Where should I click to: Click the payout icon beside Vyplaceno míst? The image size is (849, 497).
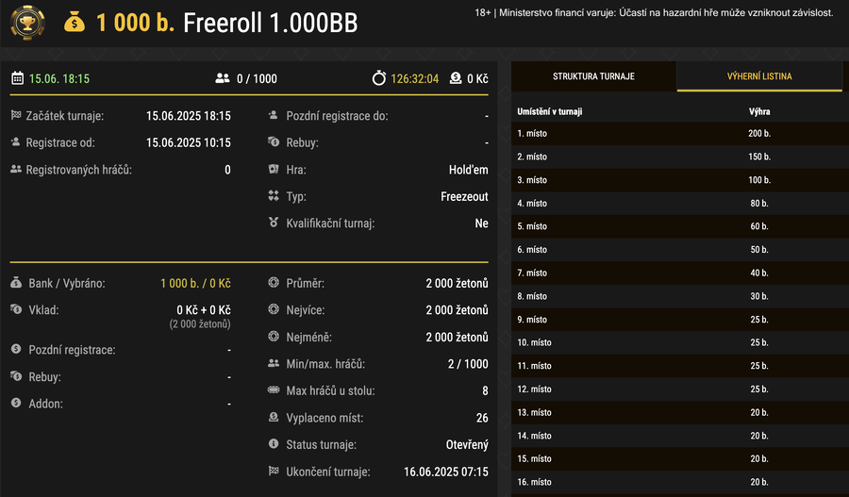[x=274, y=418]
